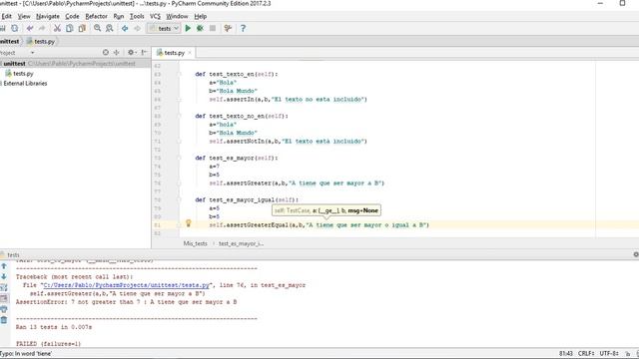Collapse the test_texto_no_en function fold marker
The image size is (639, 359).
(179, 116)
